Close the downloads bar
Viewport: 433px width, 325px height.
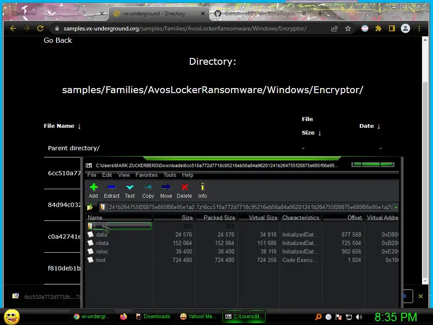point(421,296)
